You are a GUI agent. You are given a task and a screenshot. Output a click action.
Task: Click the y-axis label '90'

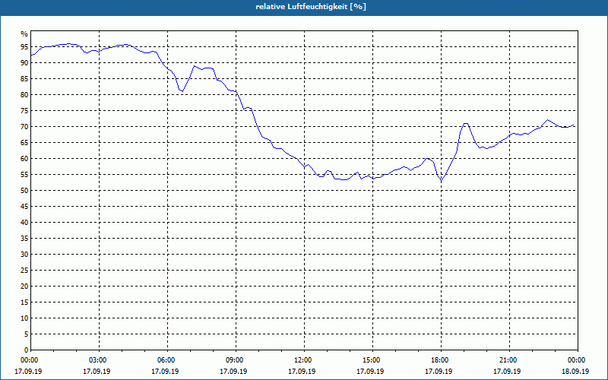point(24,63)
